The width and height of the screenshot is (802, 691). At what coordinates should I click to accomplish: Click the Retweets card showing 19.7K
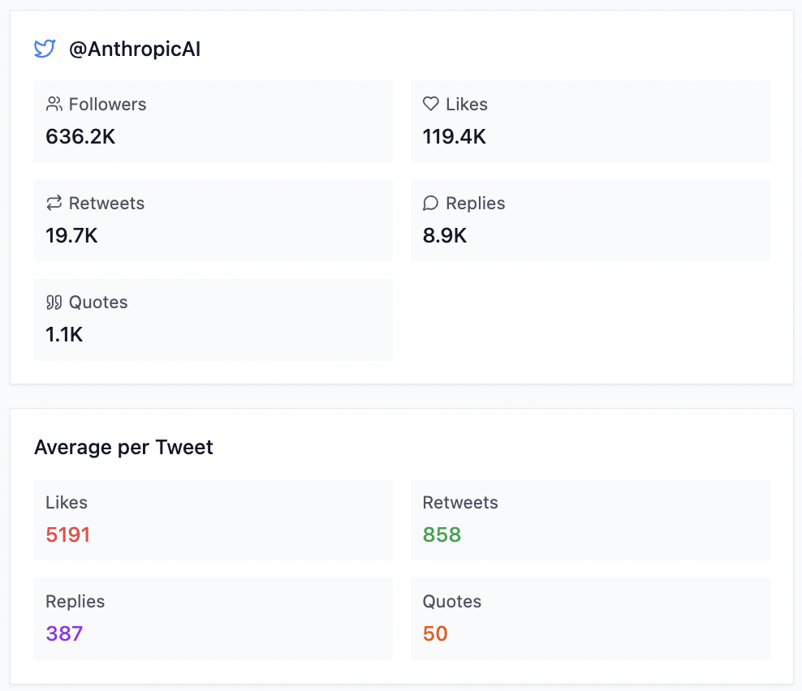coord(213,219)
